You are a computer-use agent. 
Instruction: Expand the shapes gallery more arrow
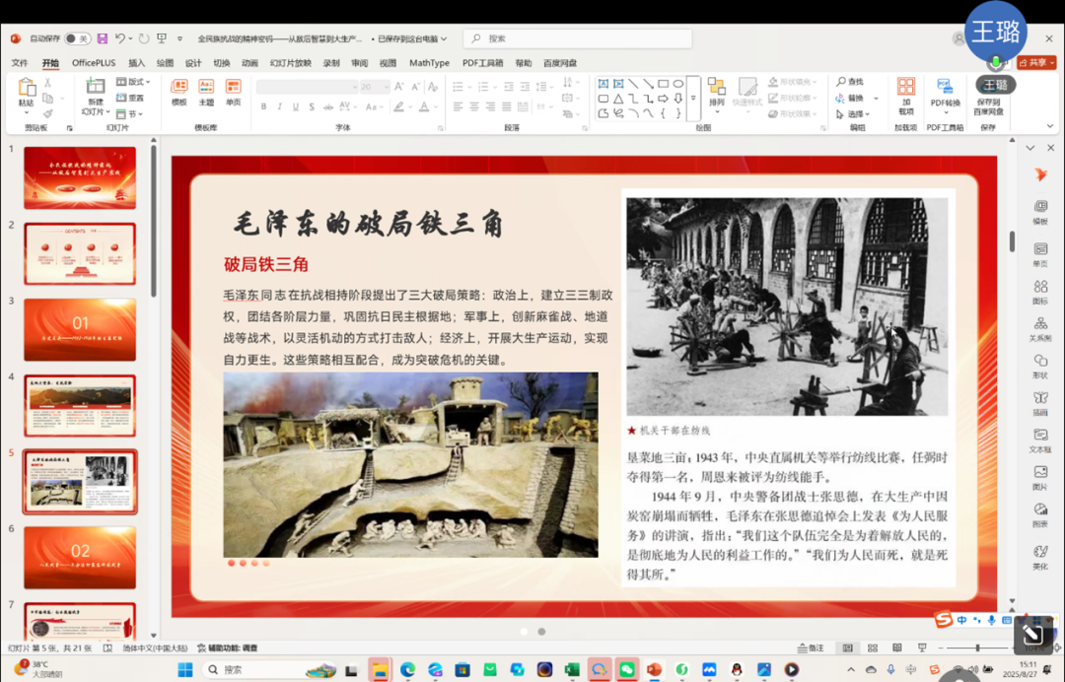click(693, 99)
